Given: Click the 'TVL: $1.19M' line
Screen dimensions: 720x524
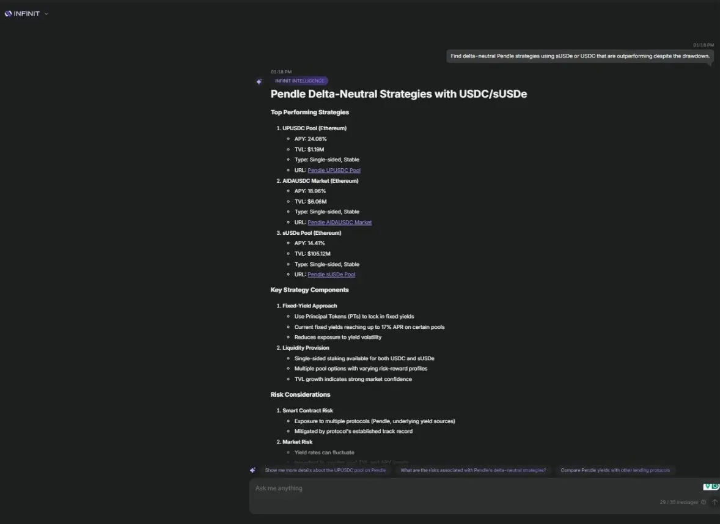Looking at the screenshot, I should pos(309,149).
